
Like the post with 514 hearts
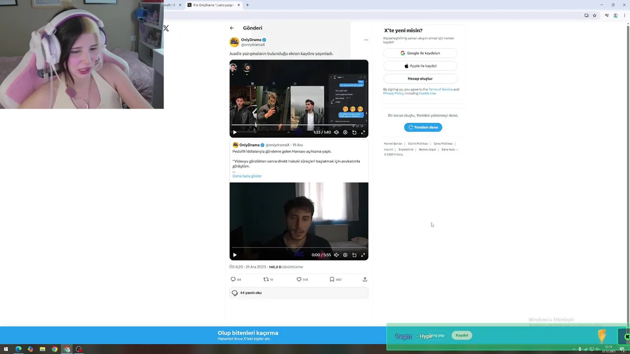(299, 279)
